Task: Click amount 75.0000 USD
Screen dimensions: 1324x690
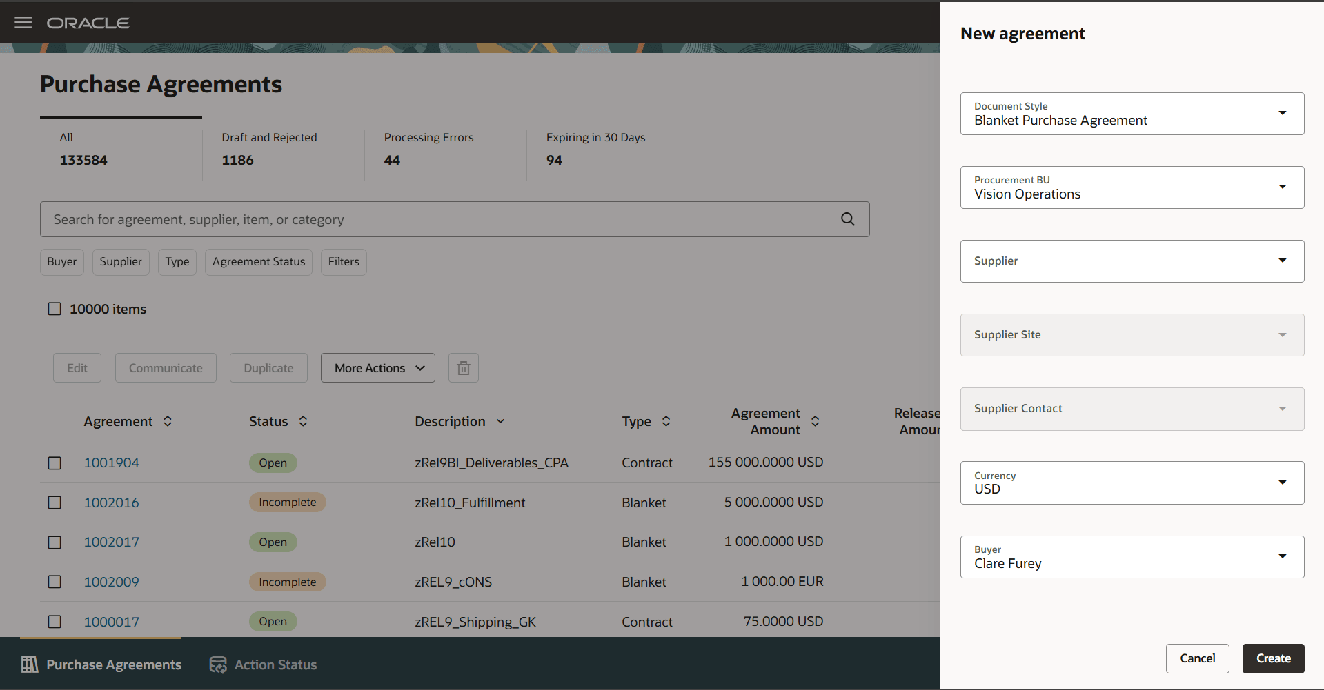Action: 784,622
